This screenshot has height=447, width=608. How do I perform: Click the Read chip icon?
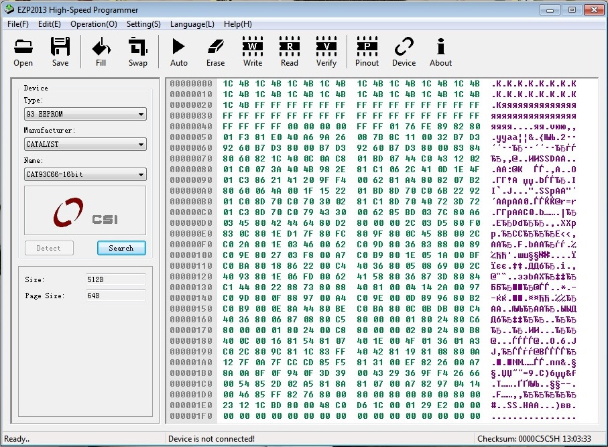290,52
